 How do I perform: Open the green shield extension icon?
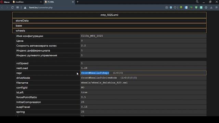tap(196, 8)
